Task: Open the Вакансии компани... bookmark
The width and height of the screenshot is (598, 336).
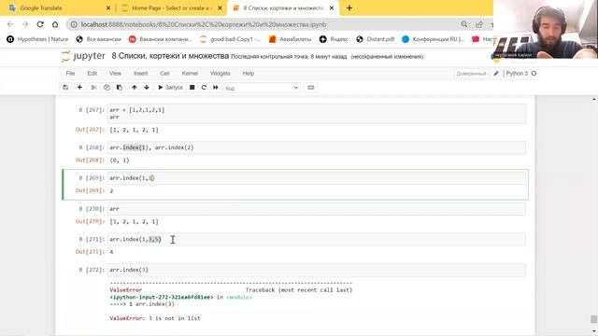Action: (161, 39)
